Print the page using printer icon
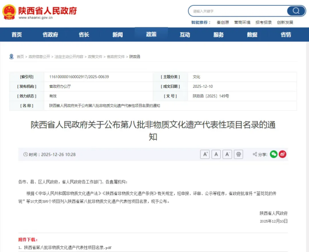The height and width of the screenshot is (252, 309). (238, 154)
